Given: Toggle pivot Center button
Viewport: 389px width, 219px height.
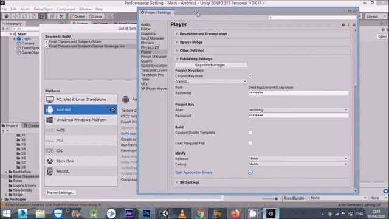Looking at the screenshot, I should click(77, 16).
